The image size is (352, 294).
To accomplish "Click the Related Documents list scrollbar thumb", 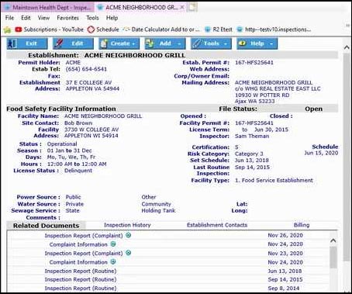I will point(333,258).
